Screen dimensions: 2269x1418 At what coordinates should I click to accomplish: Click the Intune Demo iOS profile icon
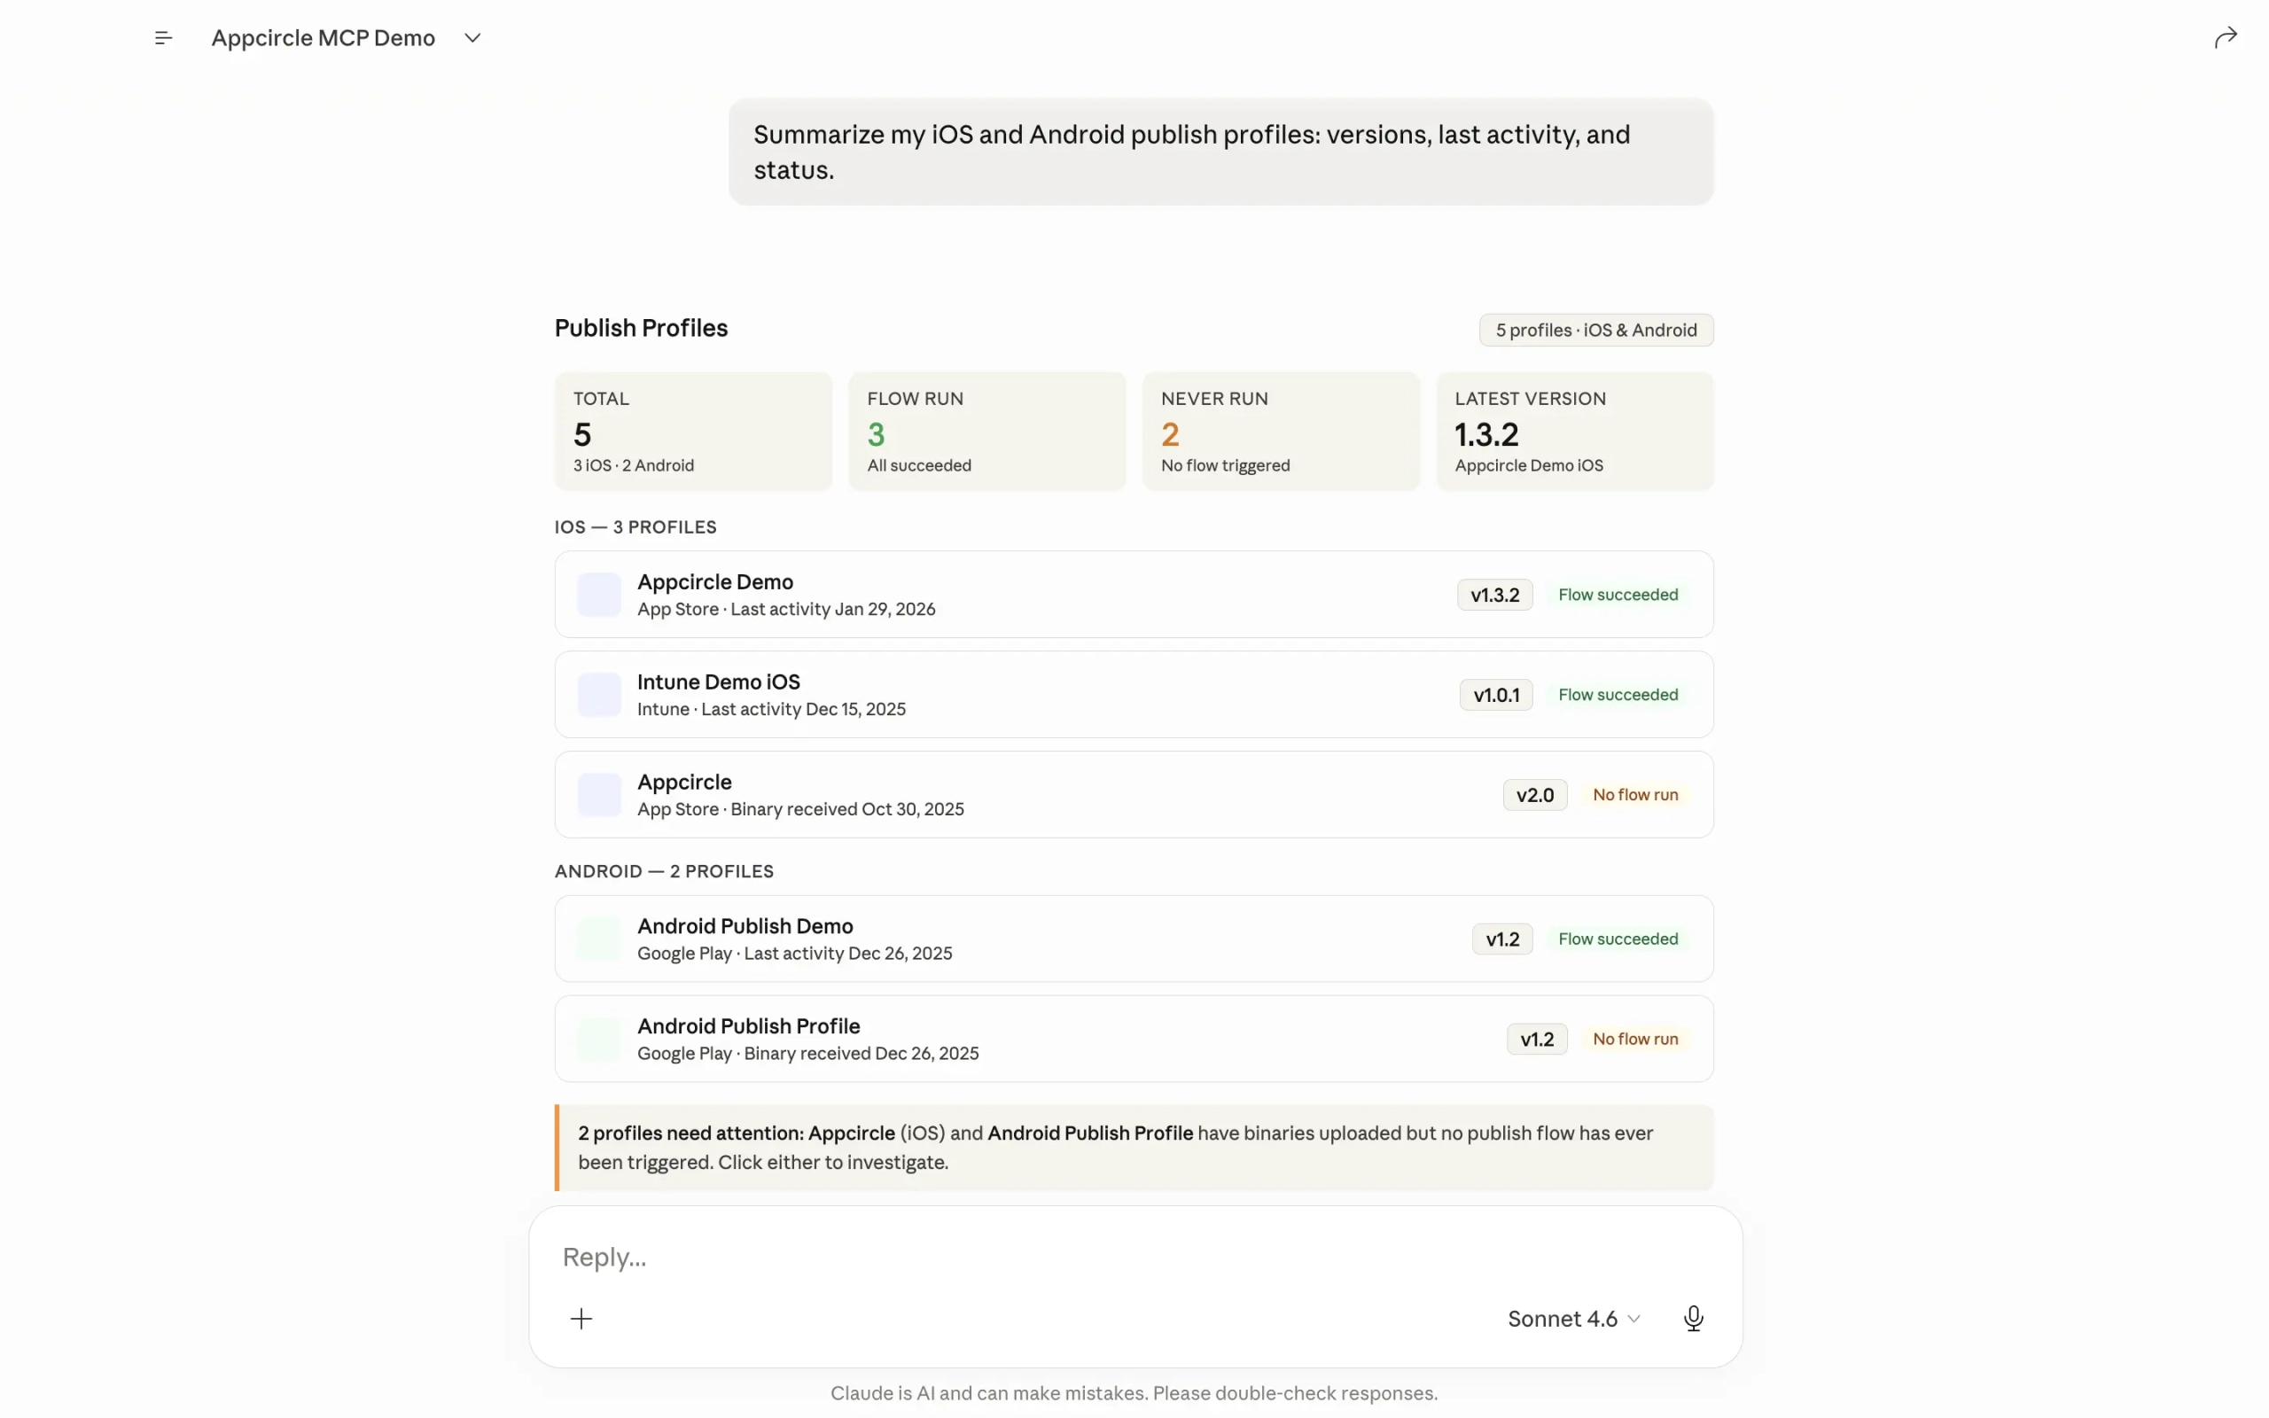click(x=599, y=695)
